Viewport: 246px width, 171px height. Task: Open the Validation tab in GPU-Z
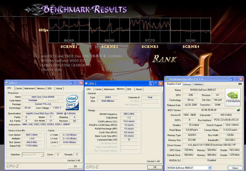198,84
